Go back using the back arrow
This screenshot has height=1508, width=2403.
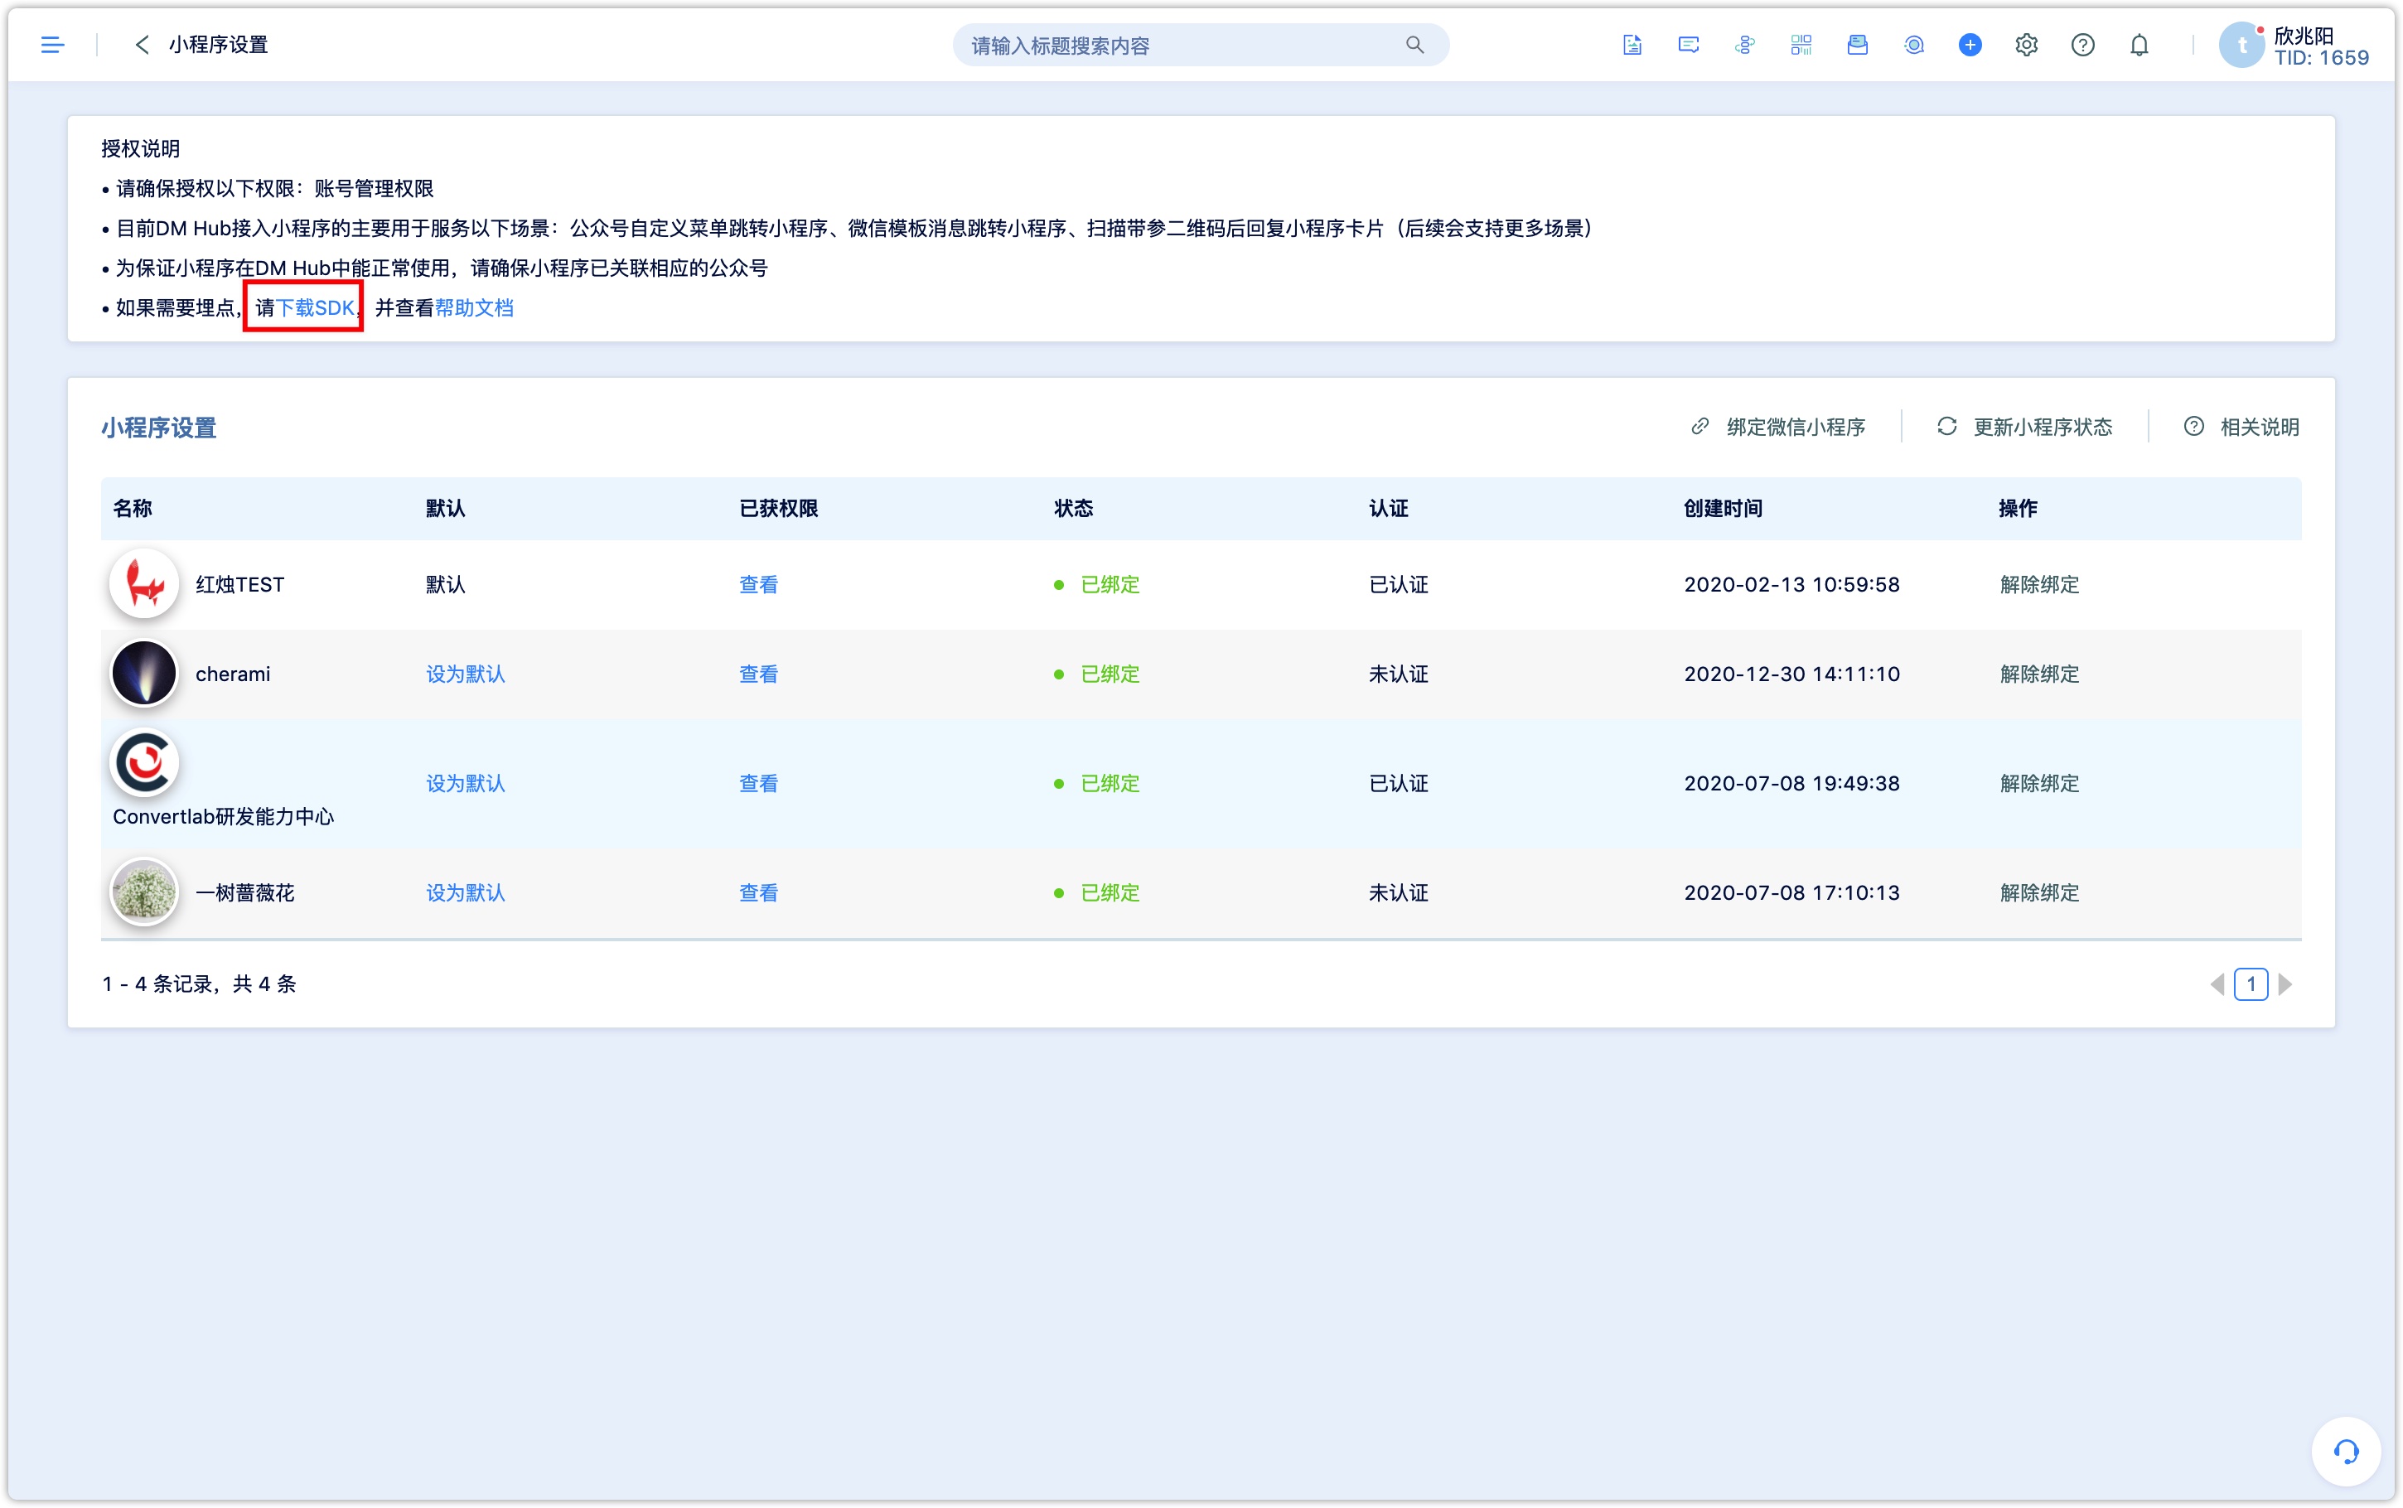tap(142, 45)
